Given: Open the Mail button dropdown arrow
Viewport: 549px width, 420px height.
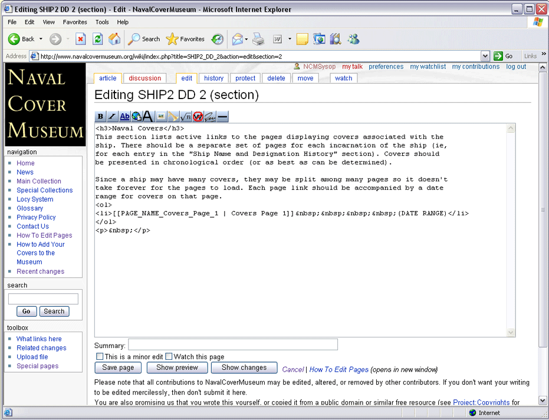Looking at the screenshot, I should coord(246,40).
